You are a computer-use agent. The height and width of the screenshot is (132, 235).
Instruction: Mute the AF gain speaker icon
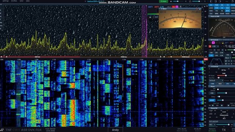(225, 50)
